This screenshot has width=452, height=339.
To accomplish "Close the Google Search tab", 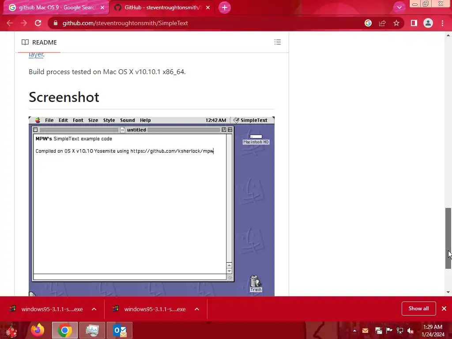I will tap(102, 8).
